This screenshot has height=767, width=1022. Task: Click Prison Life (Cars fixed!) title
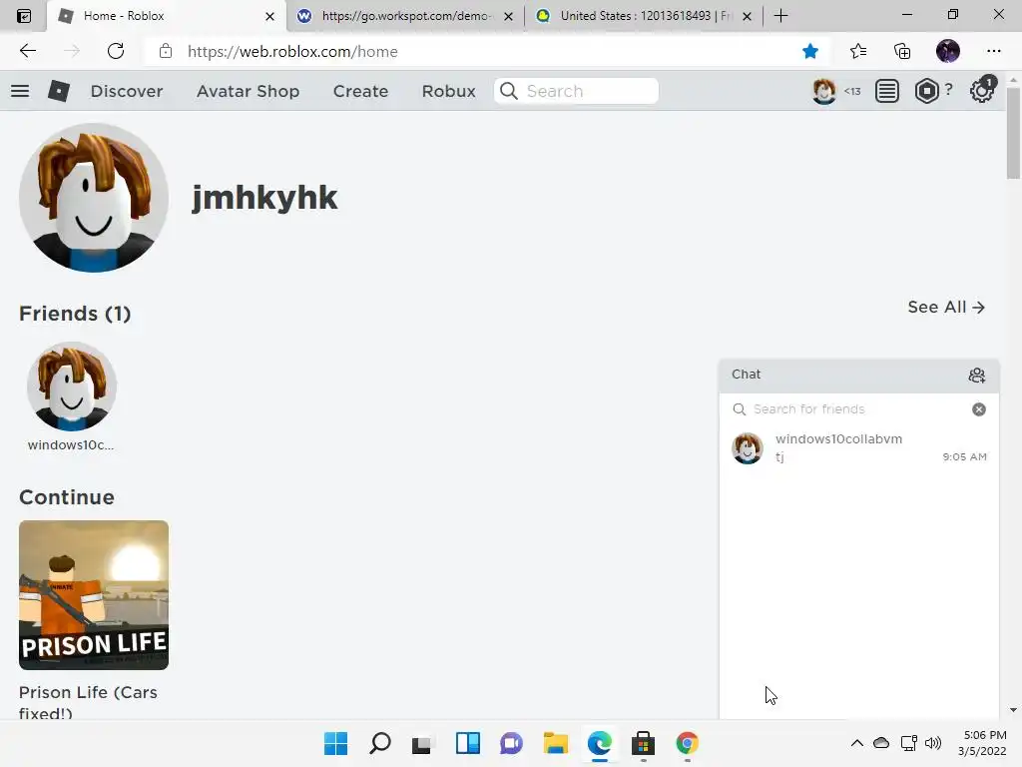[x=88, y=702]
